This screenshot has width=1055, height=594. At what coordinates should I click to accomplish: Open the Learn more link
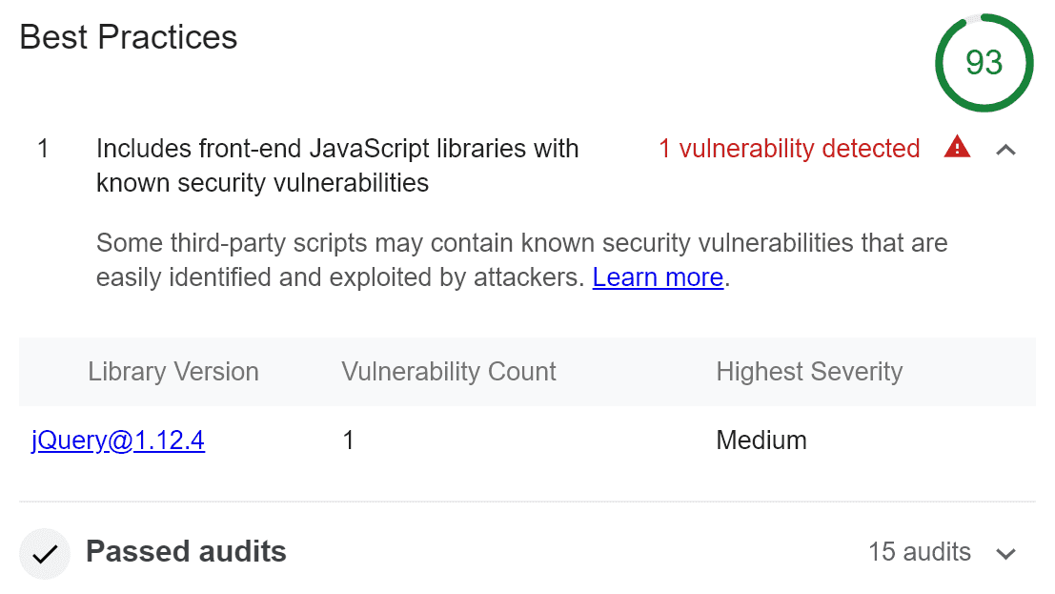coord(658,277)
